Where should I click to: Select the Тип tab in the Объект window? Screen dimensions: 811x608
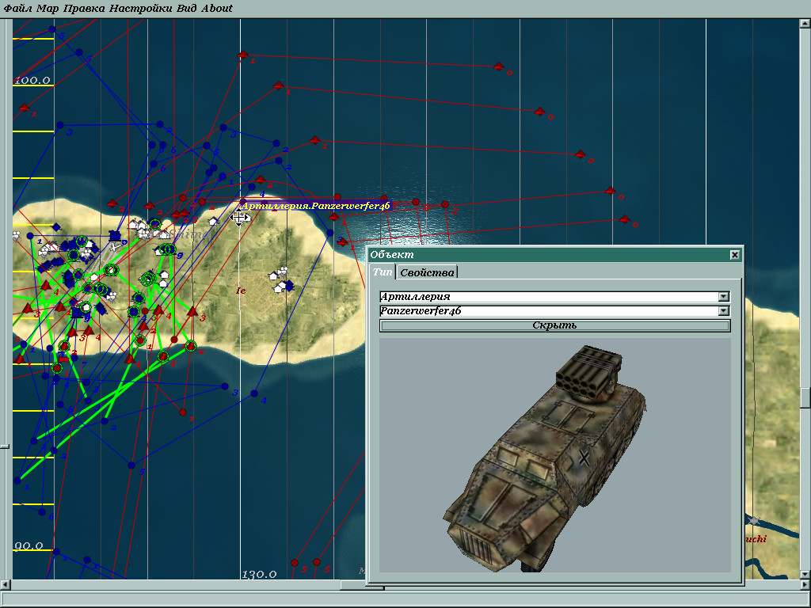[383, 272]
